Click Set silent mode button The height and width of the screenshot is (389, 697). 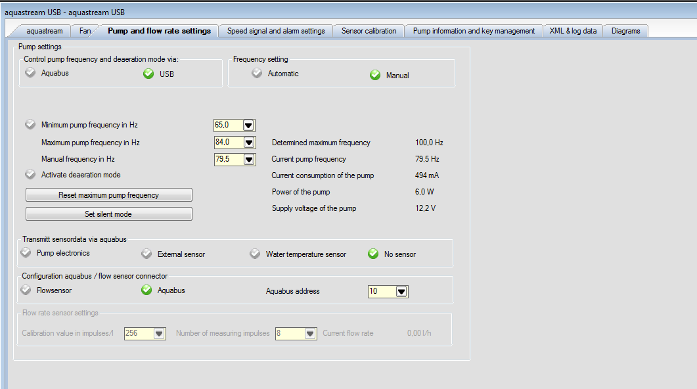109,214
